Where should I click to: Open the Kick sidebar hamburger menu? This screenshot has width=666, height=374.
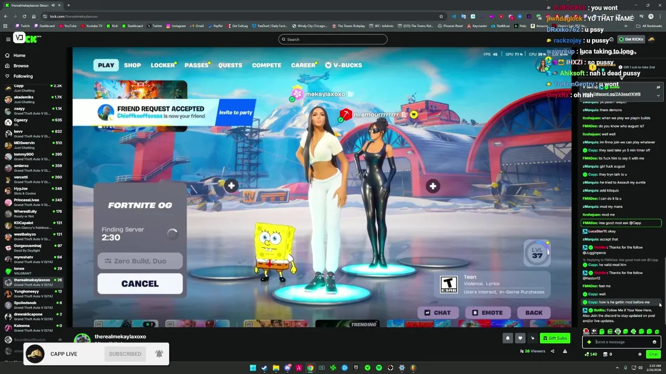coord(8,39)
